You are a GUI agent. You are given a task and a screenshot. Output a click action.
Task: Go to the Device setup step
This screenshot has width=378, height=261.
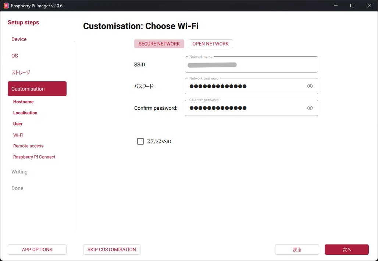pos(19,39)
